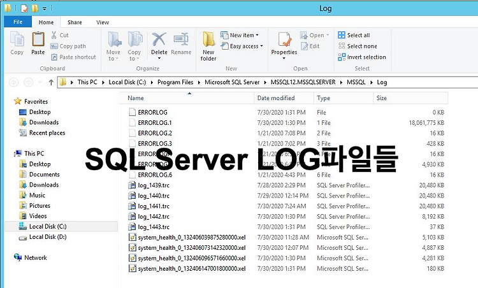Select the ERRORLOG file

click(x=152, y=112)
